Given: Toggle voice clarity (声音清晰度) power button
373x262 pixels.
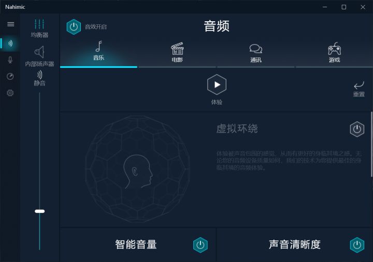Looking at the screenshot, I should point(357,244).
